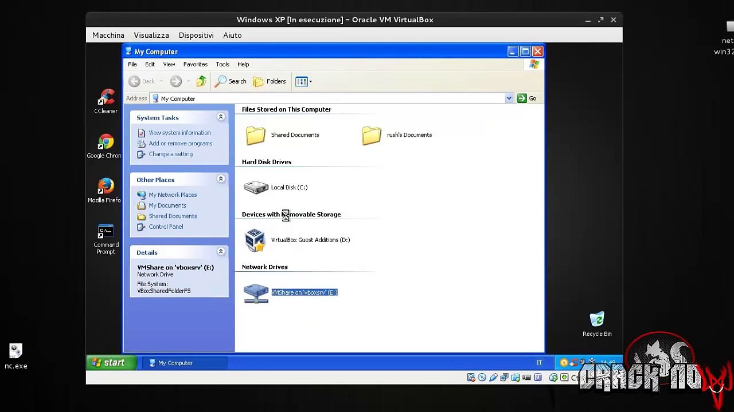Click the Files Stored on This Computer heading
The width and height of the screenshot is (734, 412).
[x=287, y=109]
